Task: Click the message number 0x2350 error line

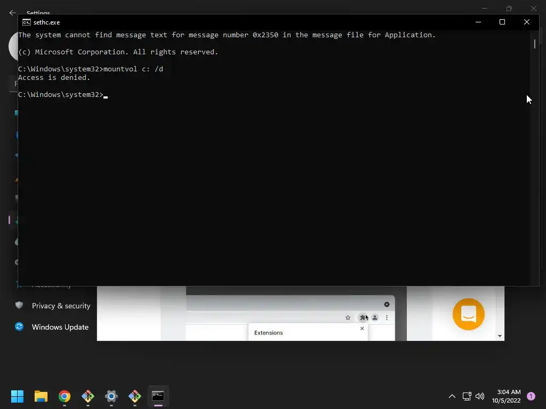Action: click(227, 35)
